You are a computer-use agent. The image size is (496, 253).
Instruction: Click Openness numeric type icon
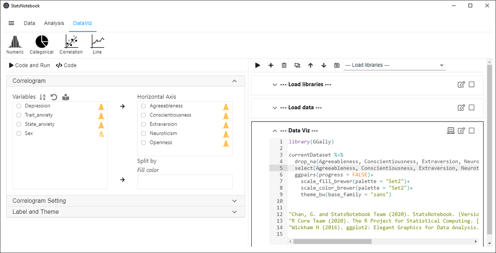(226, 143)
